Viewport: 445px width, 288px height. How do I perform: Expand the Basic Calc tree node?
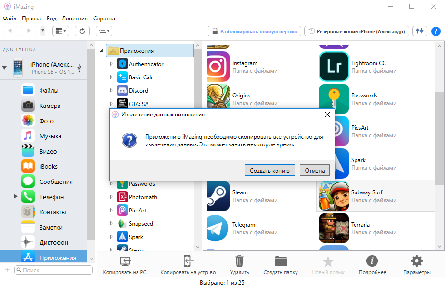coord(111,77)
